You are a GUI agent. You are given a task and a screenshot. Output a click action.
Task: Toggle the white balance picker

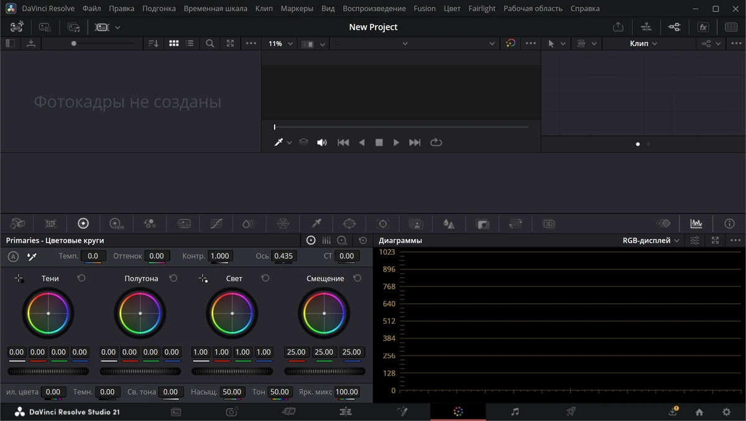pyautogui.click(x=32, y=256)
